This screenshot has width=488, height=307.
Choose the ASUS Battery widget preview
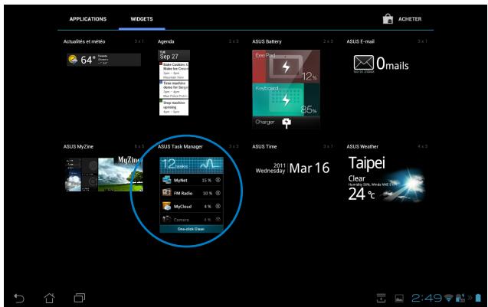286,89
